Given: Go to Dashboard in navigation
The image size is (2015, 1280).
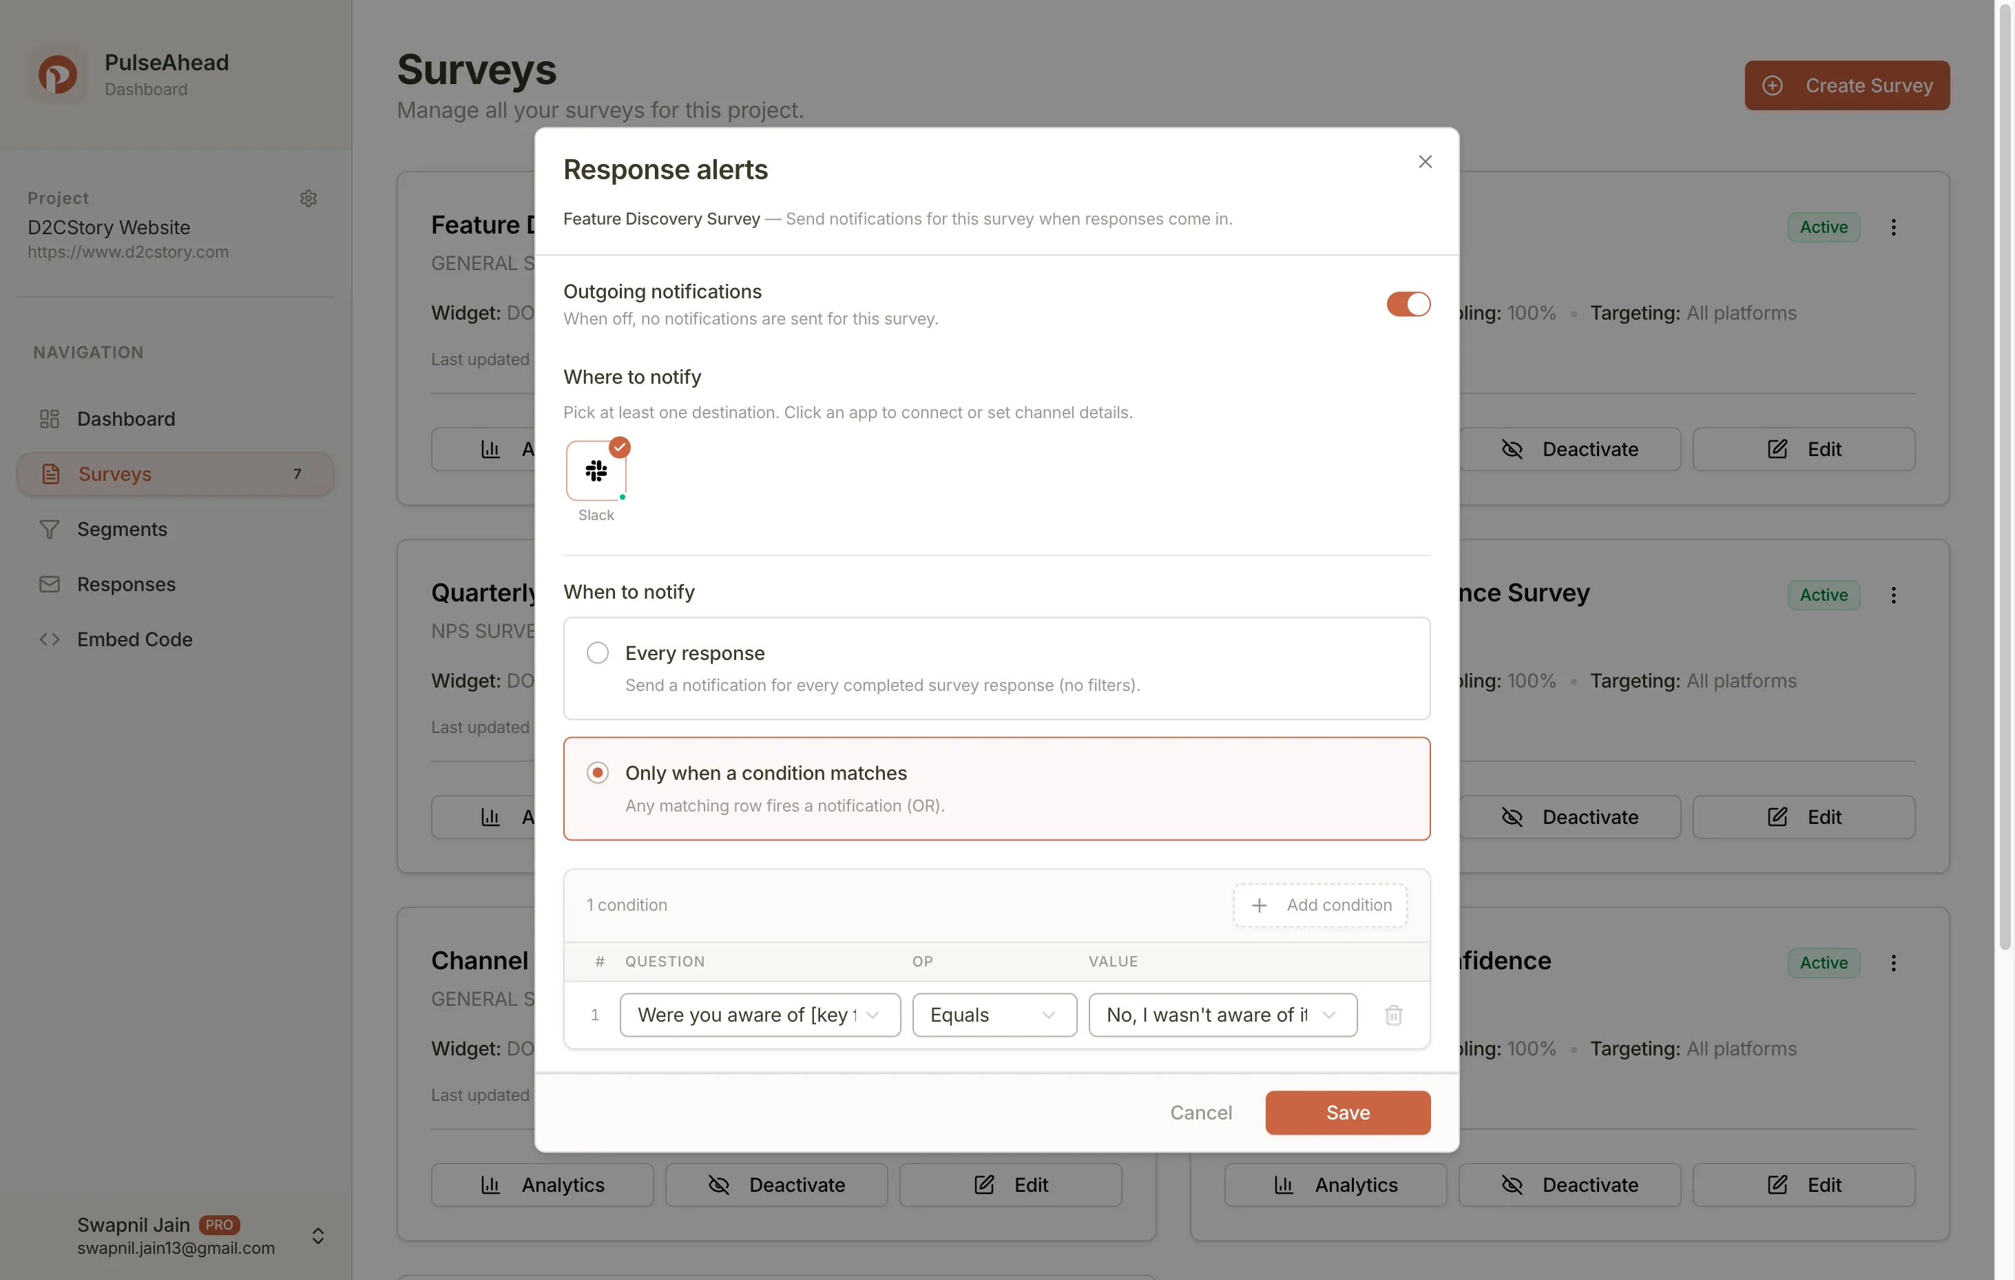Looking at the screenshot, I should coord(125,417).
